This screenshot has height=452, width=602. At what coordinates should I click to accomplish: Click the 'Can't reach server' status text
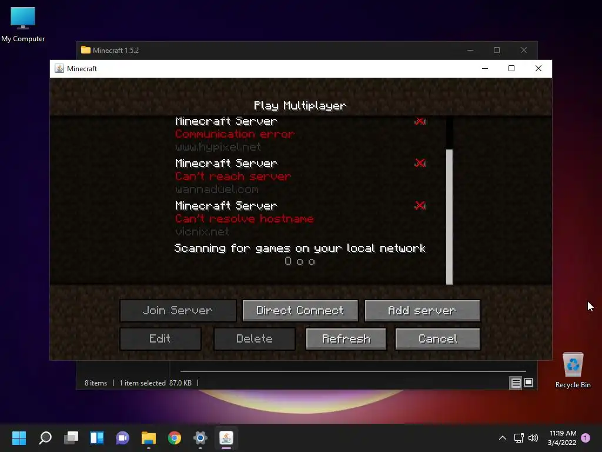coord(233,176)
